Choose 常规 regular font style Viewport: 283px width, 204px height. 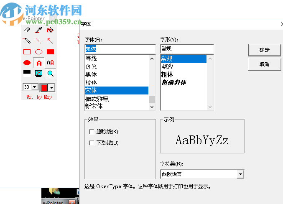coord(184,59)
